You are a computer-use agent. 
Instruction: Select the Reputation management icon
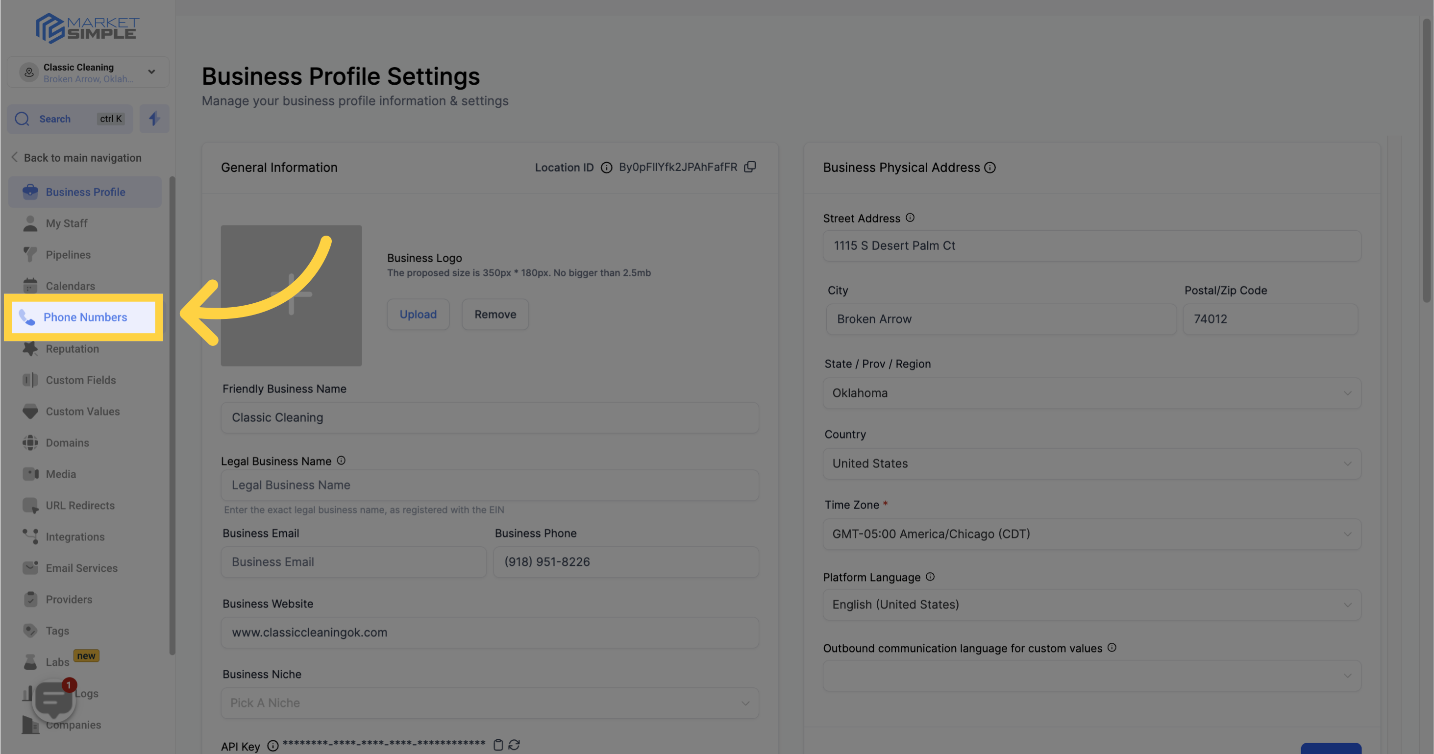point(29,348)
